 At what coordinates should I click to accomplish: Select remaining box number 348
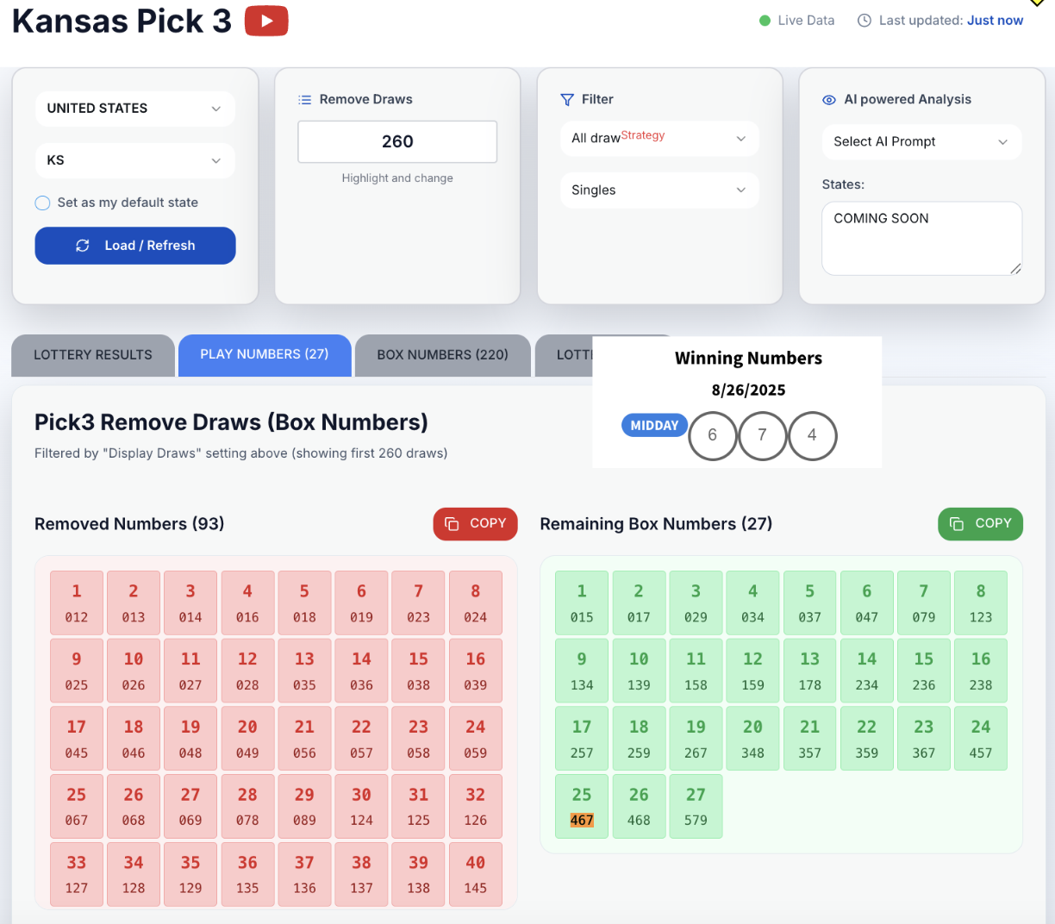pyautogui.click(x=752, y=740)
